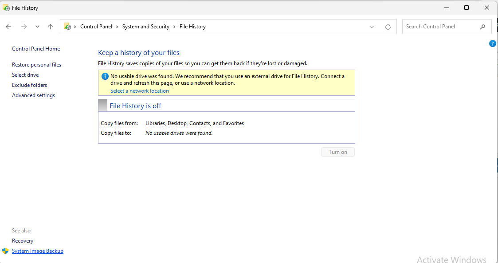The image size is (498, 263).
Task: Open System Image Backup link
Action: coord(38,251)
